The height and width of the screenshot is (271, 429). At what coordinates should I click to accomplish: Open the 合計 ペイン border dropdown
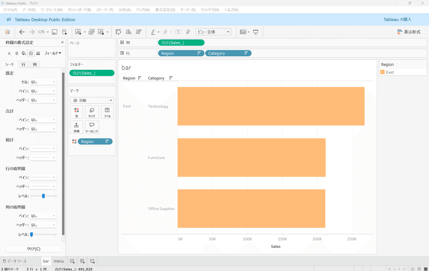click(x=43, y=120)
